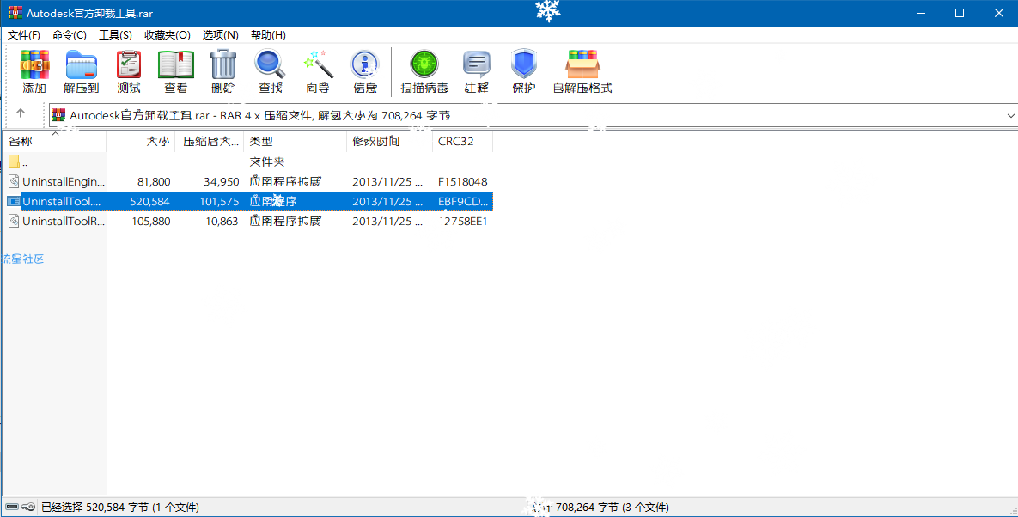
Task: Click the UninstallTool... exe file icon
Action: point(15,202)
